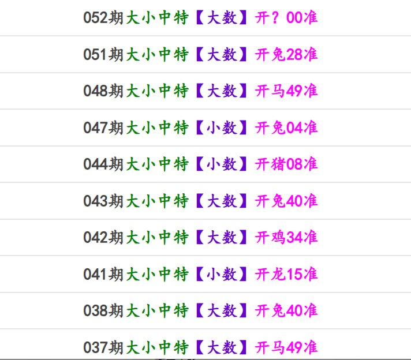411x360 pixels.
Task: Select the 052期 【大数】 prediction text
Action: tap(222, 18)
